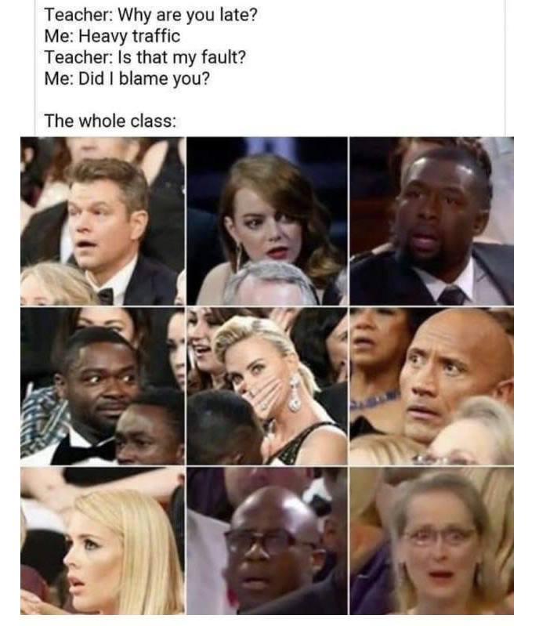Open photo of red-haired woman with red lipstick
This screenshot has height=626, width=539.
[x=266, y=221]
